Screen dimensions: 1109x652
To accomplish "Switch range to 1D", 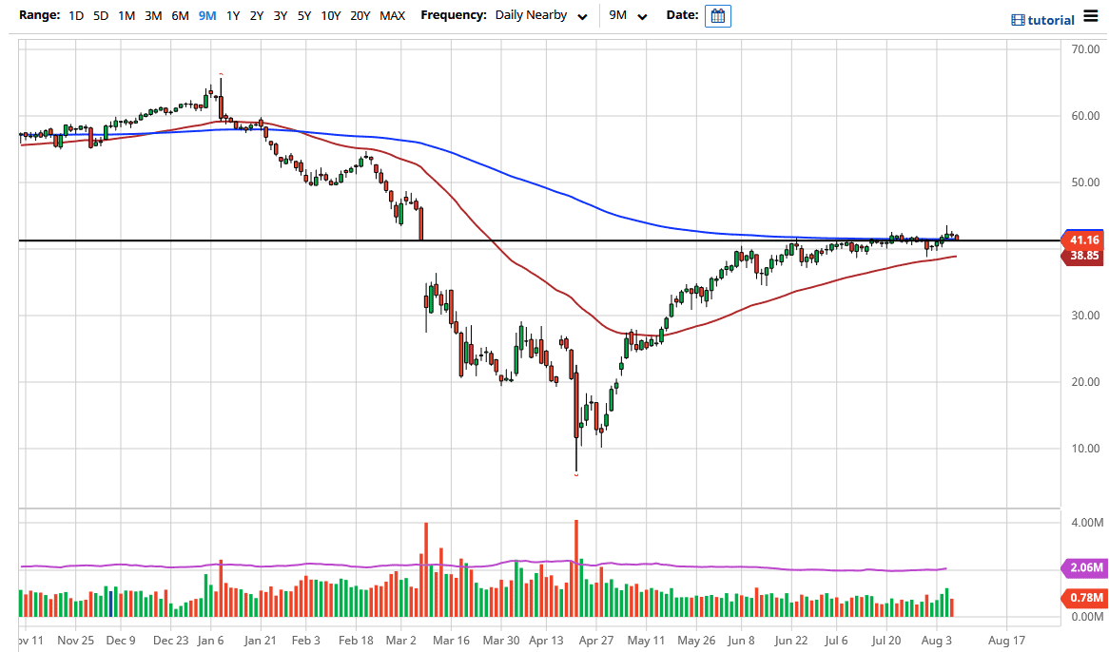I will 75,15.
